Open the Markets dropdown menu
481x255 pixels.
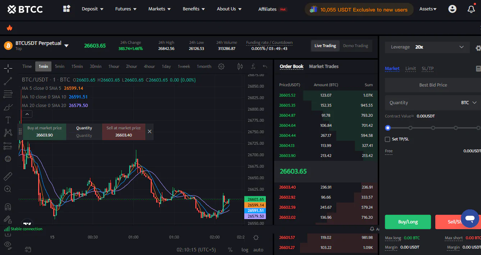click(x=159, y=9)
